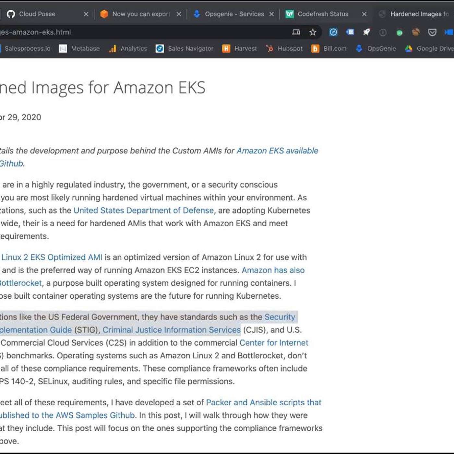
Task: Open the Criminal Justice Information Services link
Action: coord(171,330)
